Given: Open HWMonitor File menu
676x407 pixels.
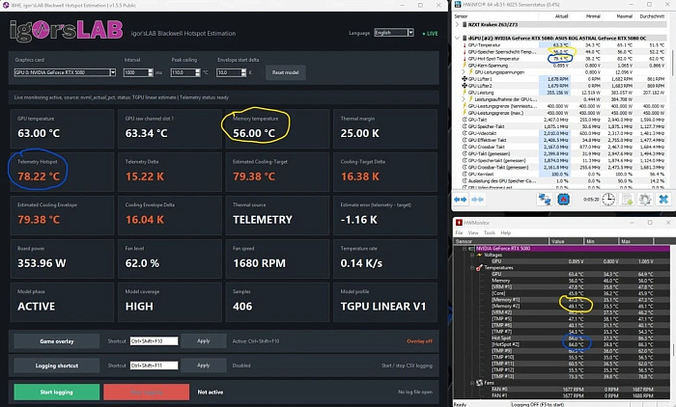Looking at the screenshot, I should pos(459,232).
